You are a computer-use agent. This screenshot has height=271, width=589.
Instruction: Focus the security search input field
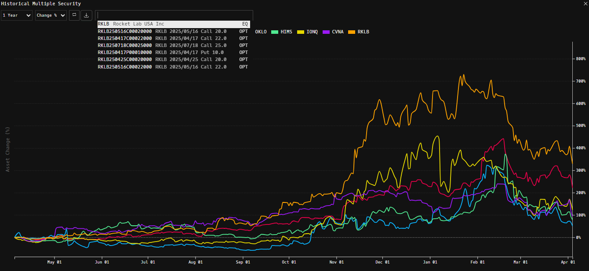(x=174, y=15)
